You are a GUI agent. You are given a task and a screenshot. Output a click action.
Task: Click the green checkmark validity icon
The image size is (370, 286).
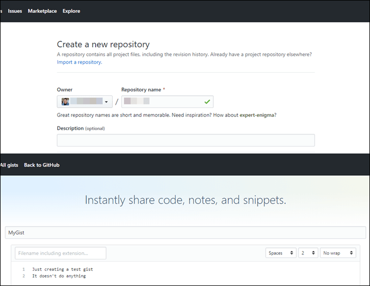(x=207, y=101)
